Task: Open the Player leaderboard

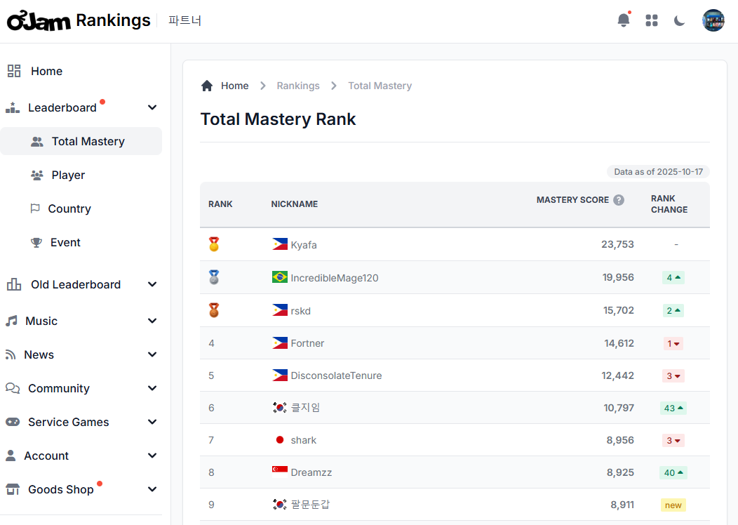Action: pyautogui.click(x=68, y=175)
